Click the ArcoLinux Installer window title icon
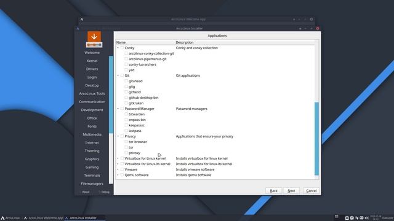The width and height of the screenshot is (394, 221). 78,28
